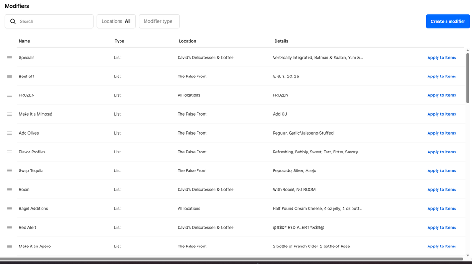
Task: Open the Bagel Additions modifier name
Action: 34,209
